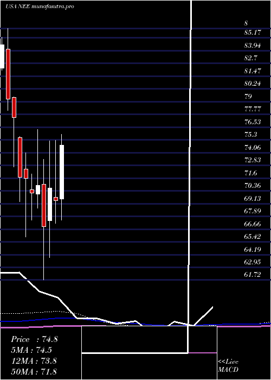The height and width of the screenshot is (380, 271).
Task: Select the 77.77 price axis label
Action: point(253,109)
